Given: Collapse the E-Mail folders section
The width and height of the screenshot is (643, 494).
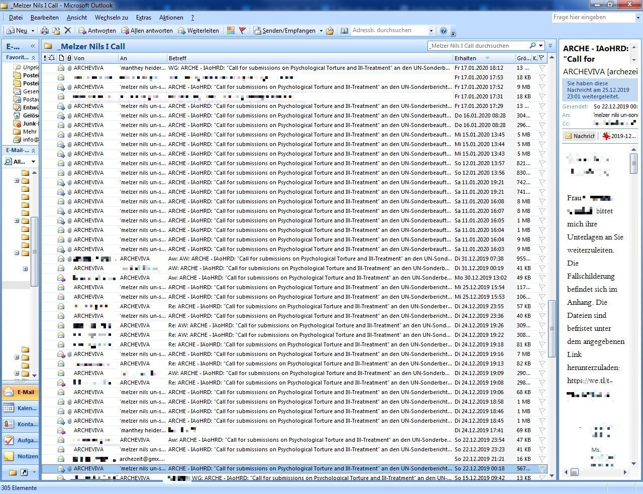Looking at the screenshot, I should (x=33, y=151).
